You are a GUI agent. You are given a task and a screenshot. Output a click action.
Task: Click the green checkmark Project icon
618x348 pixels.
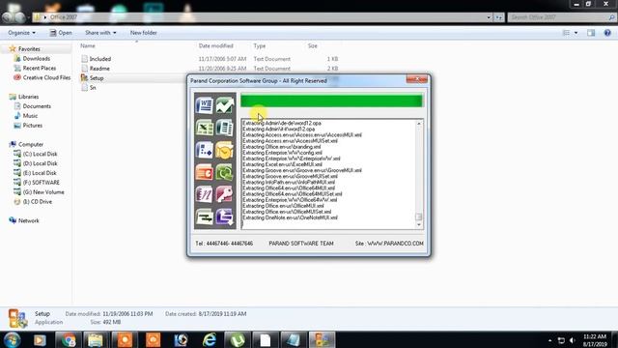[225, 105]
